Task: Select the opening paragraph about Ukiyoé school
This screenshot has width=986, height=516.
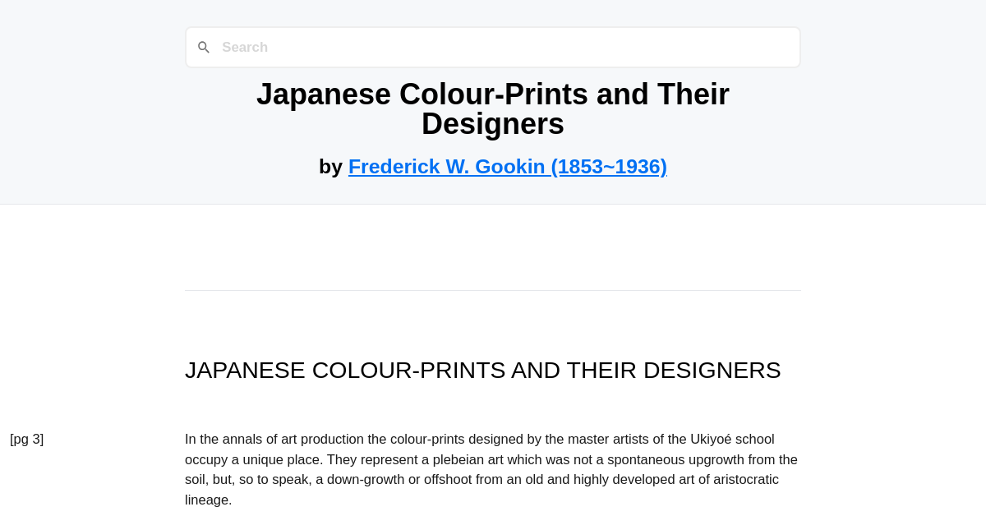Action: pos(491,468)
